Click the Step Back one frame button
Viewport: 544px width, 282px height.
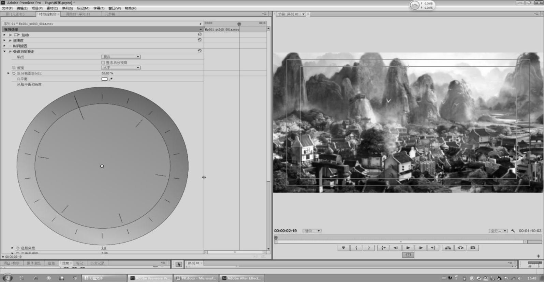(395, 248)
